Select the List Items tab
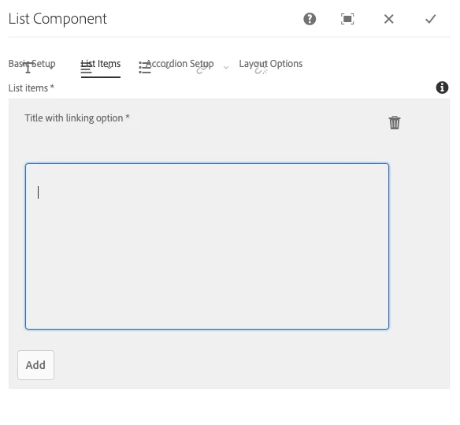460x425 pixels. 101,64
